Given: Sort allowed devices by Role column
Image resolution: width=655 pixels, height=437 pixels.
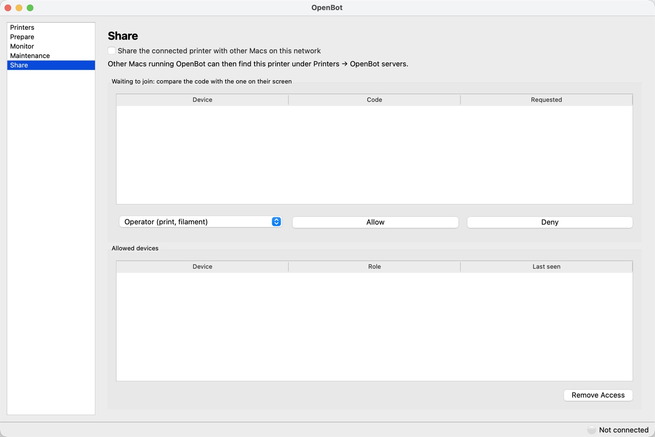Looking at the screenshot, I should tap(374, 267).
